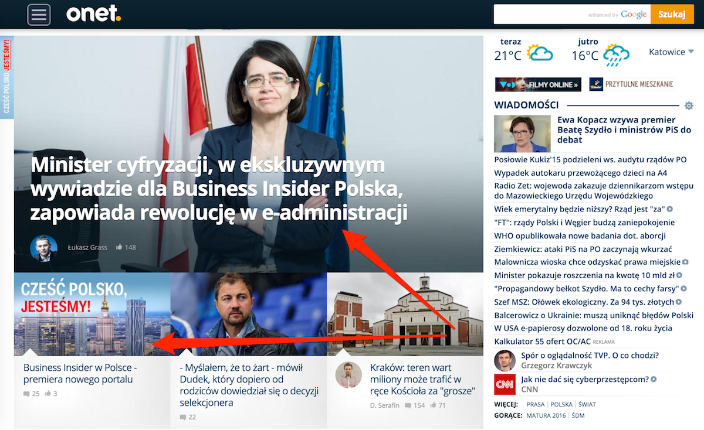Play video icon beside cyberprzestępcom headline
The height and width of the screenshot is (430, 704).
coord(654,380)
